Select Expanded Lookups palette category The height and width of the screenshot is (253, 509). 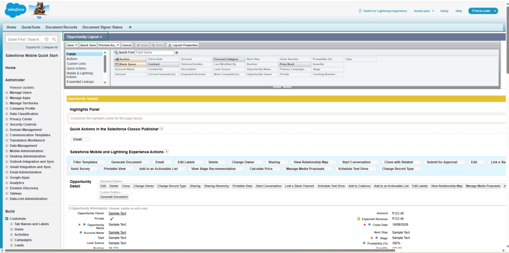pyautogui.click(x=80, y=82)
